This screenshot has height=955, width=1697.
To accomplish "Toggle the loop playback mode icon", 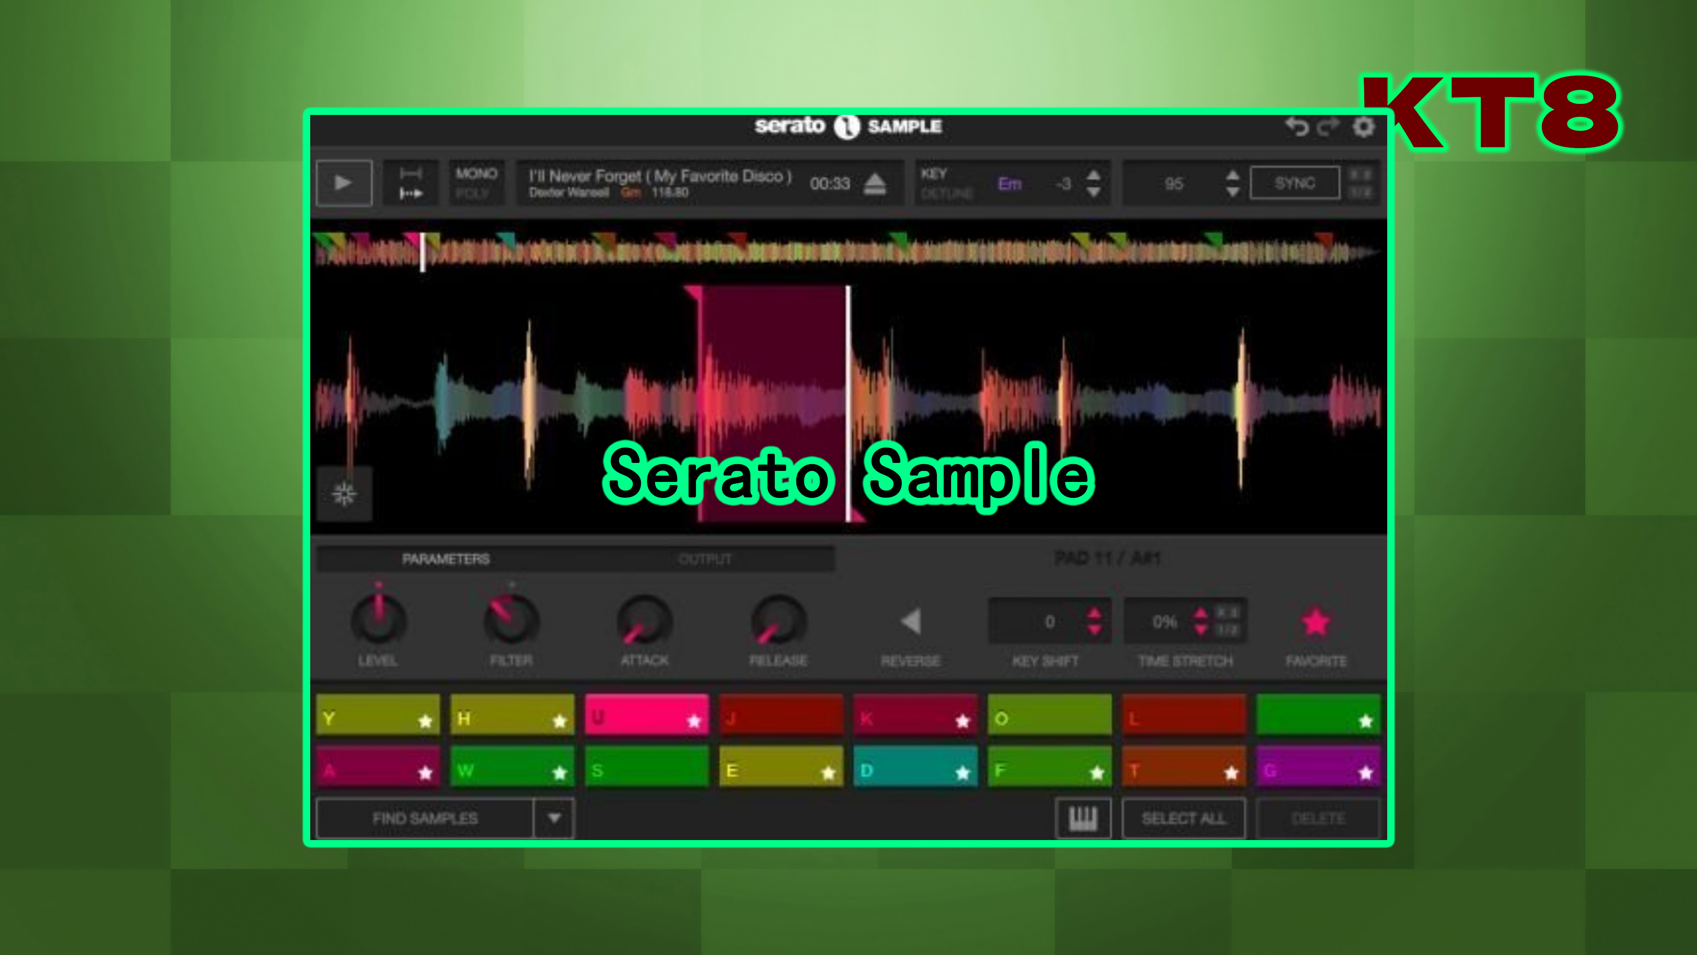I will (411, 183).
